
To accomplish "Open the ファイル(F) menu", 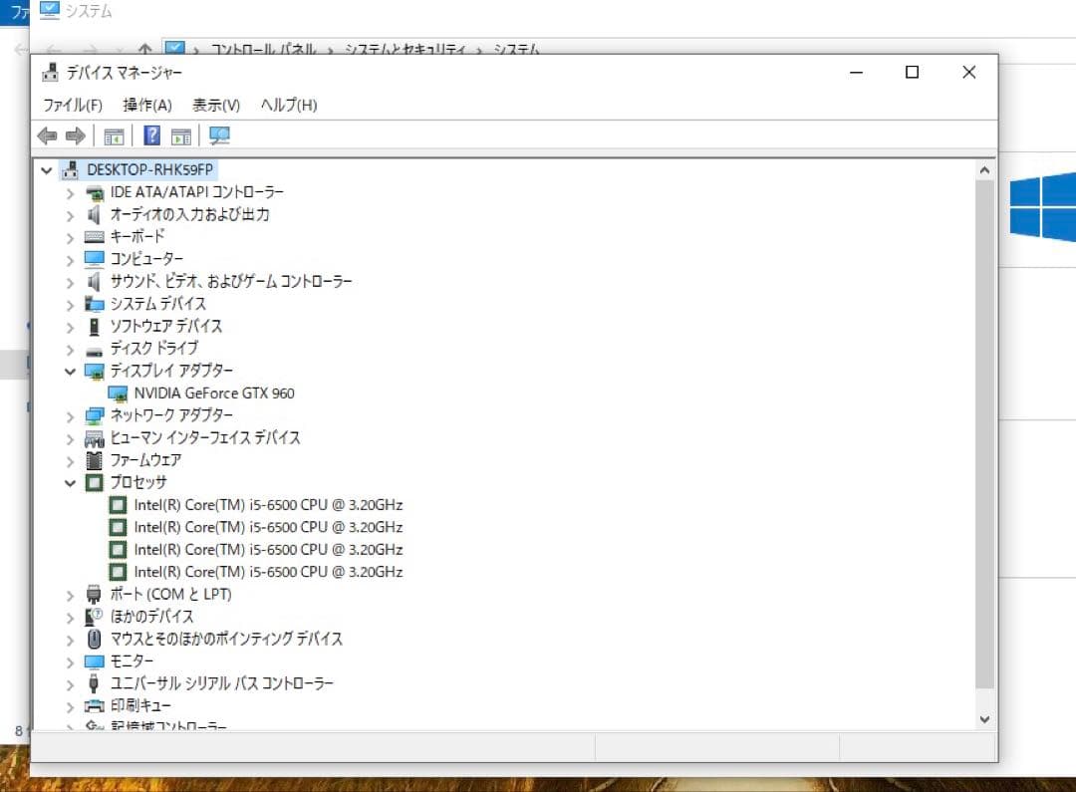I will (x=73, y=105).
